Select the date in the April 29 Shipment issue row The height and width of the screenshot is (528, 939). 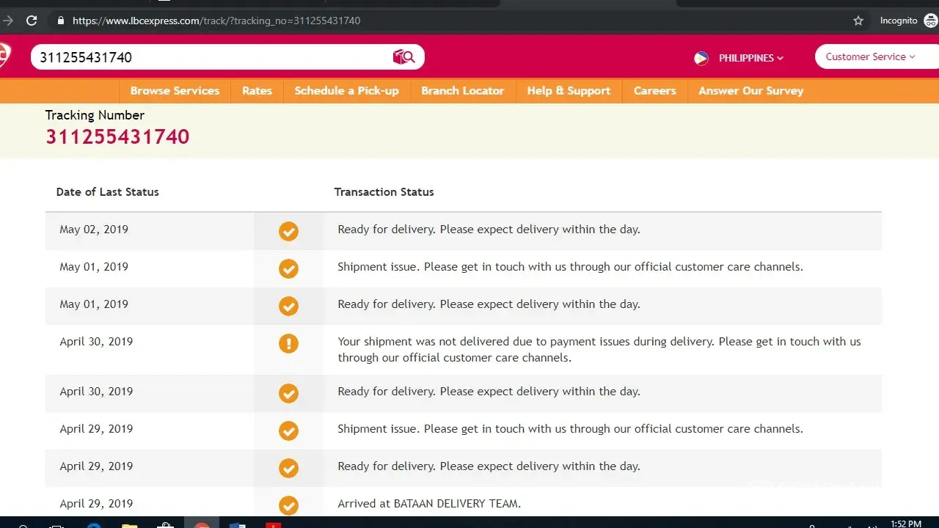[x=96, y=429]
